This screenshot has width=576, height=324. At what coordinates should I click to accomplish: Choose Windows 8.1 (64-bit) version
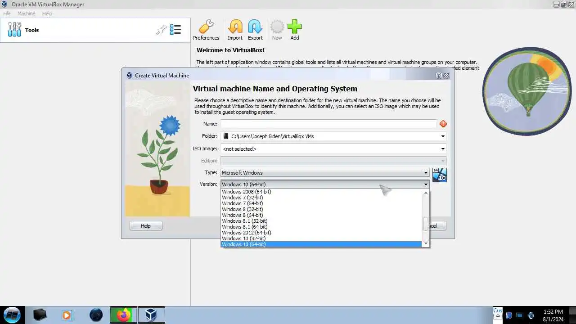tap(321, 227)
